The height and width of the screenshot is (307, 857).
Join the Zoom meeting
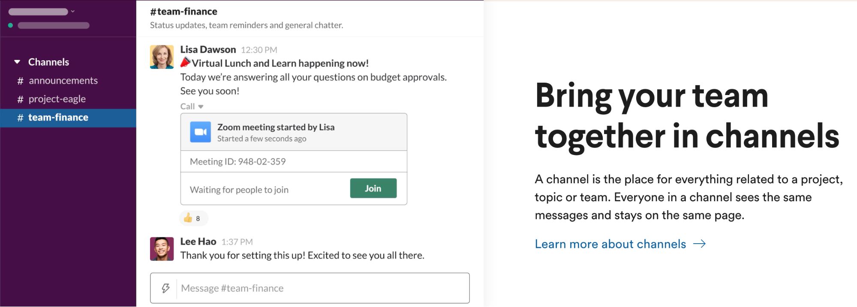373,188
